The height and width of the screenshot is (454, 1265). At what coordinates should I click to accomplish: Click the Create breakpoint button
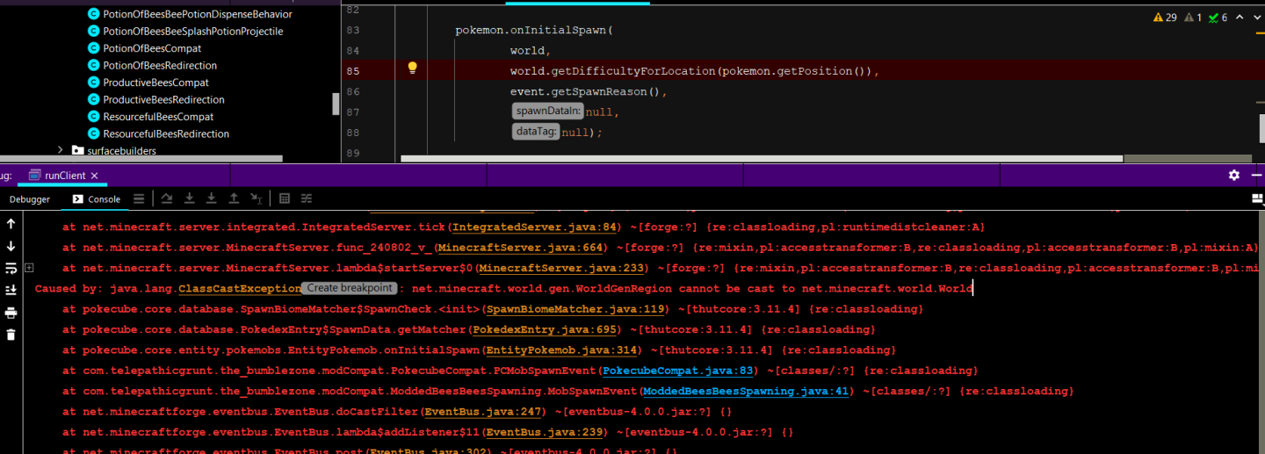tap(350, 288)
